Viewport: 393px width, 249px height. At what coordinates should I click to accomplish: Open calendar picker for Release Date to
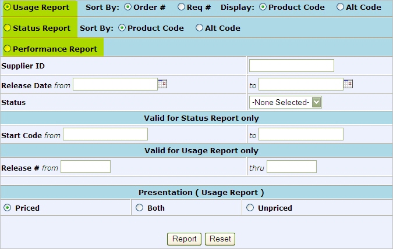point(348,84)
